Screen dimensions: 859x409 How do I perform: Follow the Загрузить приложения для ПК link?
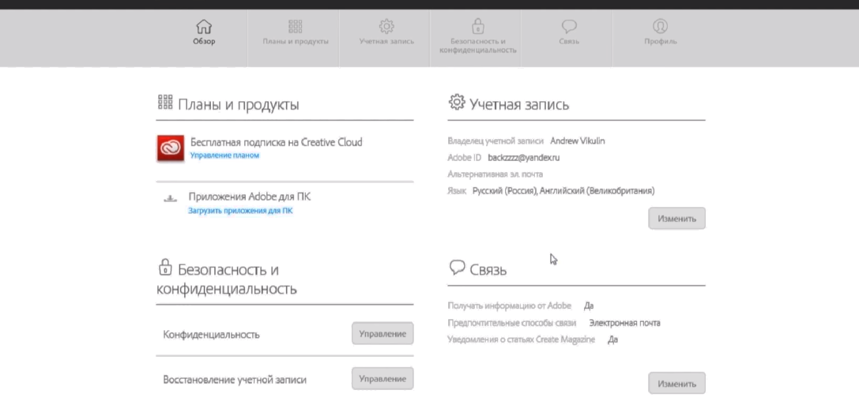[240, 210]
